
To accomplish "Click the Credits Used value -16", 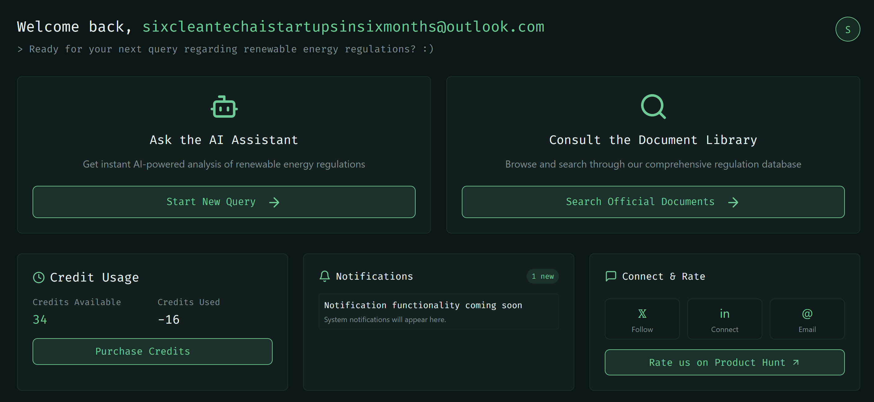I will [x=169, y=319].
